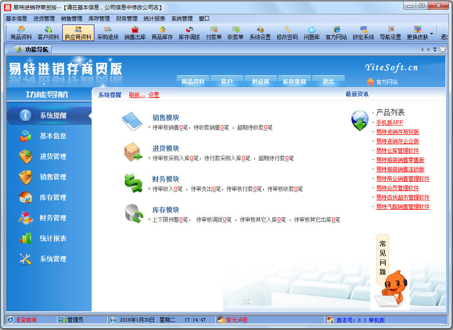Open 易特商业销售管理软件 product link

coord(403,179)
